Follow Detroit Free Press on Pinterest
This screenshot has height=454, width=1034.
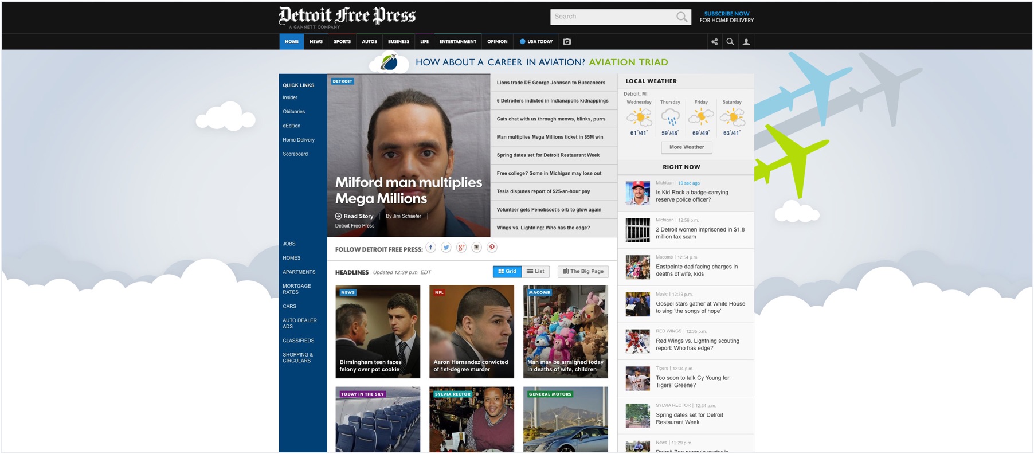492,248
